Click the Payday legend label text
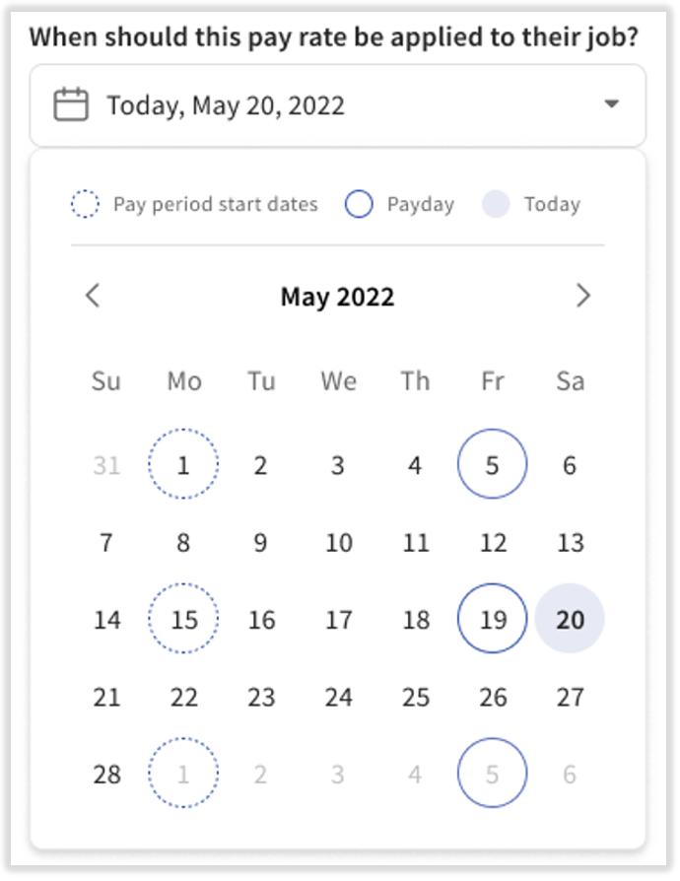The width and height of the screenshot is (680, 881). (x=418, y=203)
